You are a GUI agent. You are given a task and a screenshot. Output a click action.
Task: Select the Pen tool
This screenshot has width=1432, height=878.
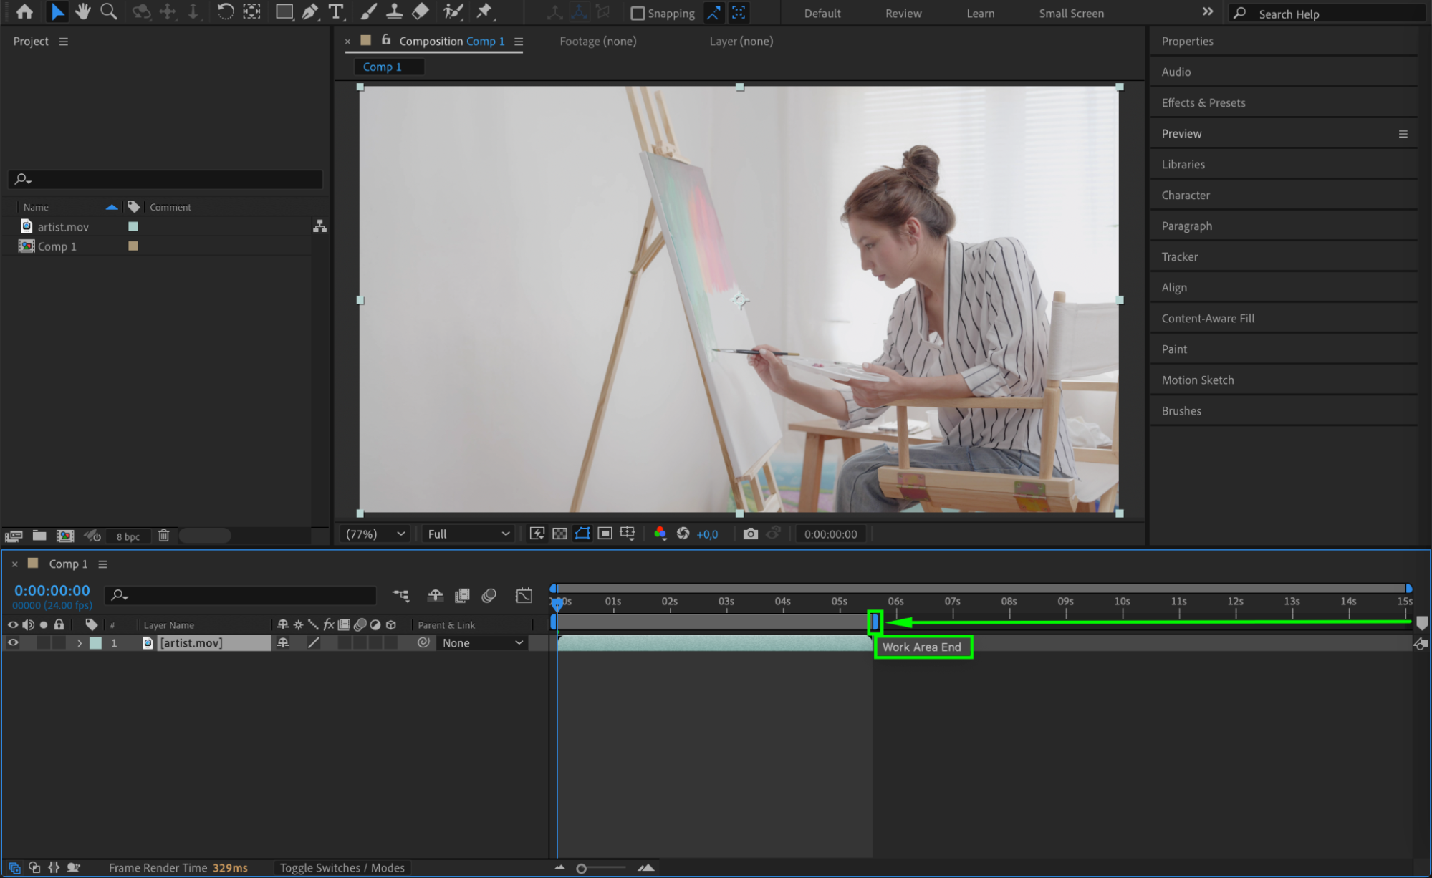pyautogui.click(x=310, y=12)
